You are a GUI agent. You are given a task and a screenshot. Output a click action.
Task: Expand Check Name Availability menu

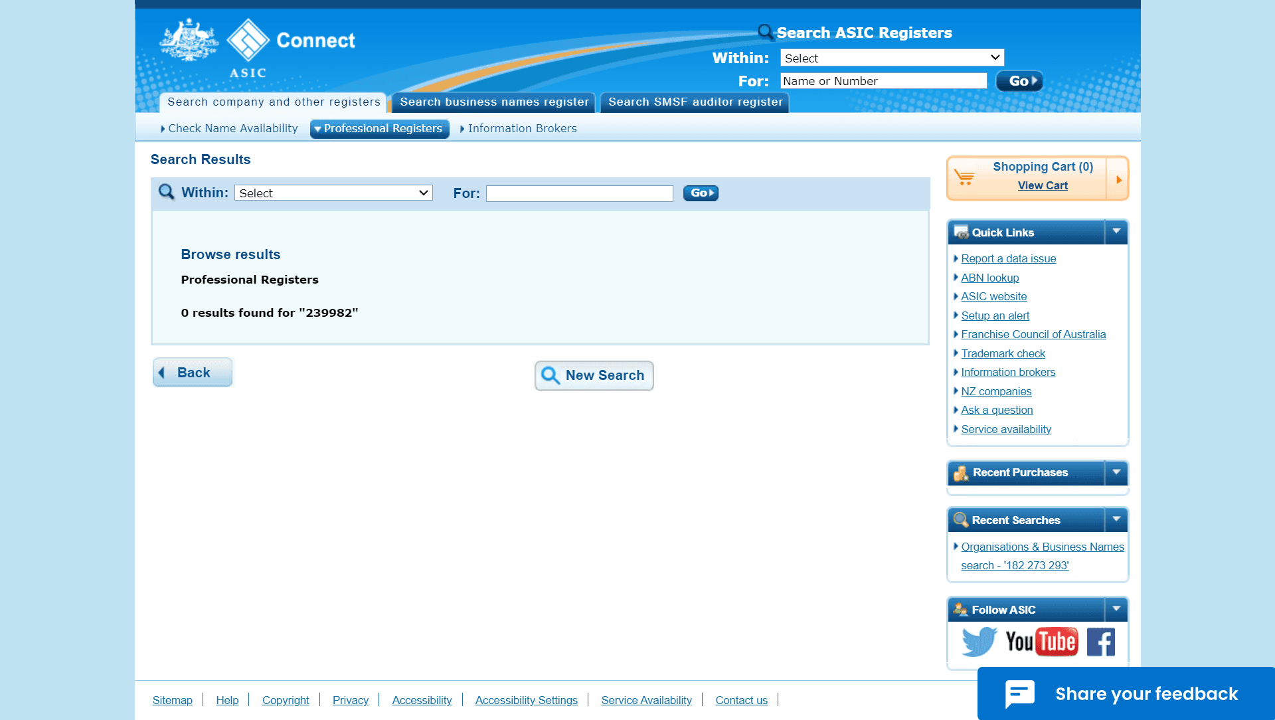click(229, 129)
